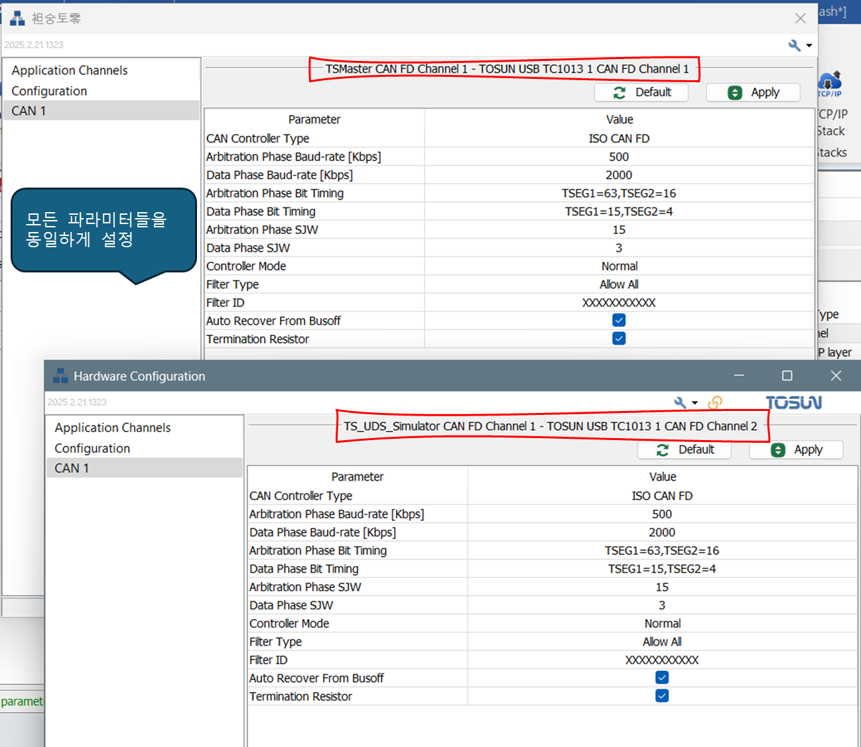Click the wrench icon in Hardware Configuration window
861x747 pixels.
click(680, 402)
